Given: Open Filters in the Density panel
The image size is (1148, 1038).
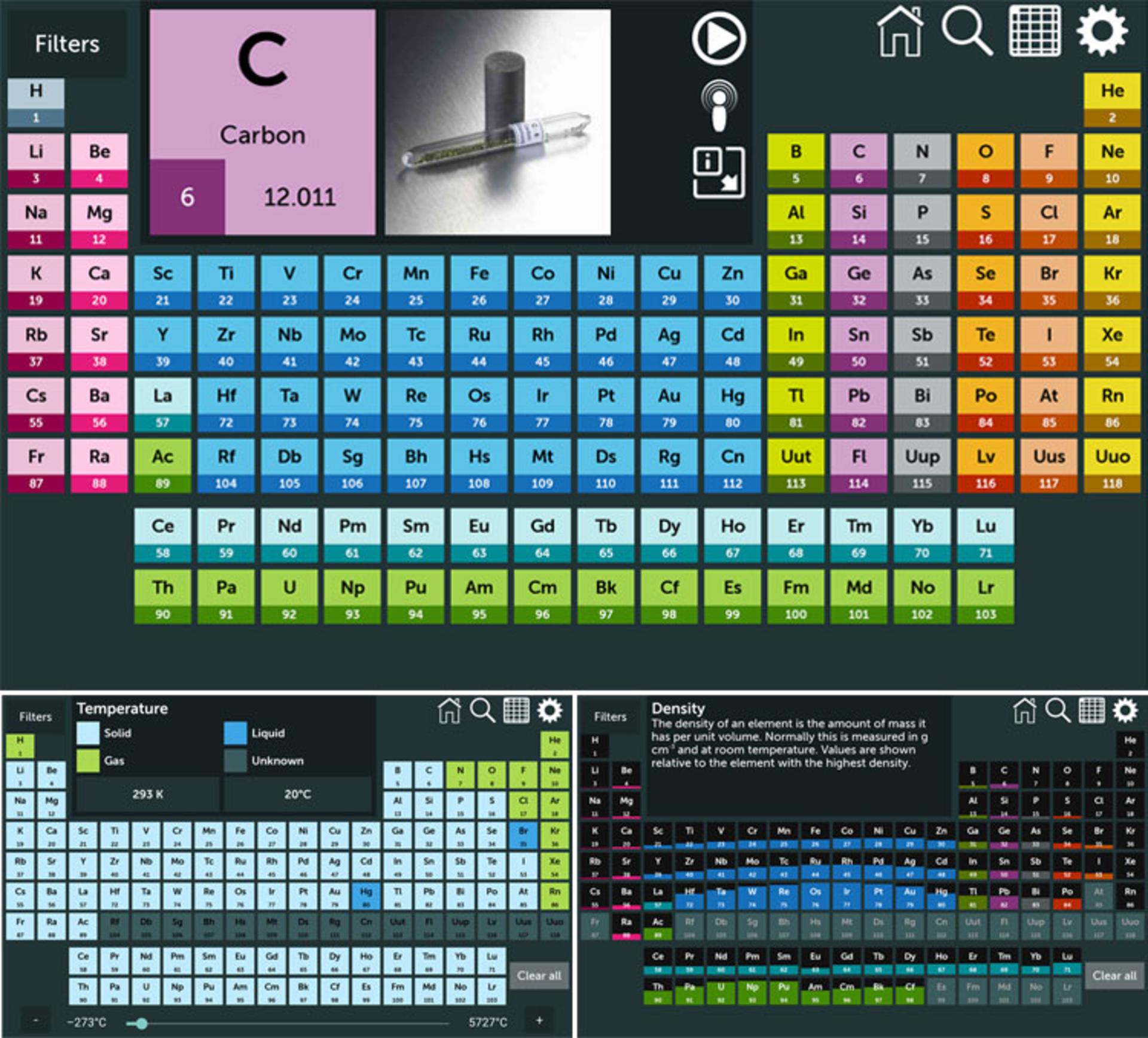Looking at the screenshot, I should click(x=610, y=716).
